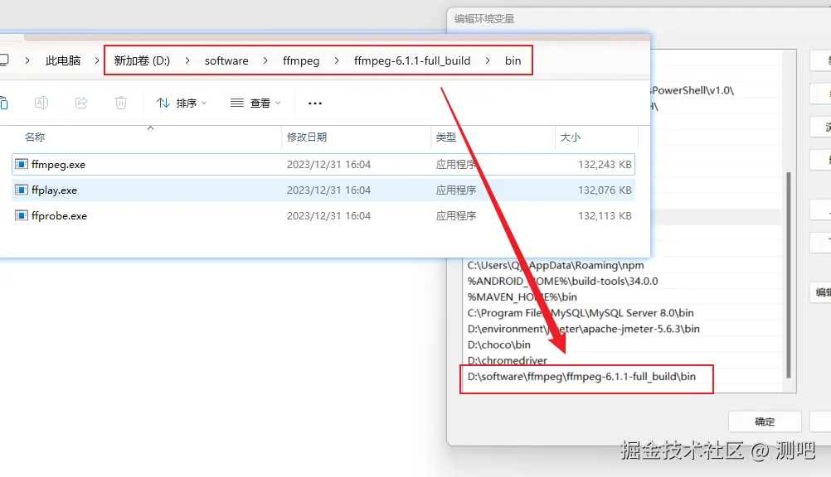The image size is (831, 477).
Task: Expand chevron after ffmpeg-6.1.1-full_build breadcrumb
Action: [488, 60]
